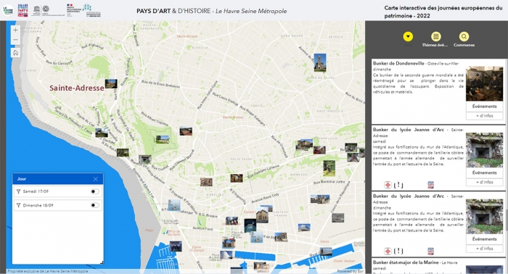Click Événements for samedi Bunker lycée Jeanne d'Arc
508x274 pixels.
484,173
